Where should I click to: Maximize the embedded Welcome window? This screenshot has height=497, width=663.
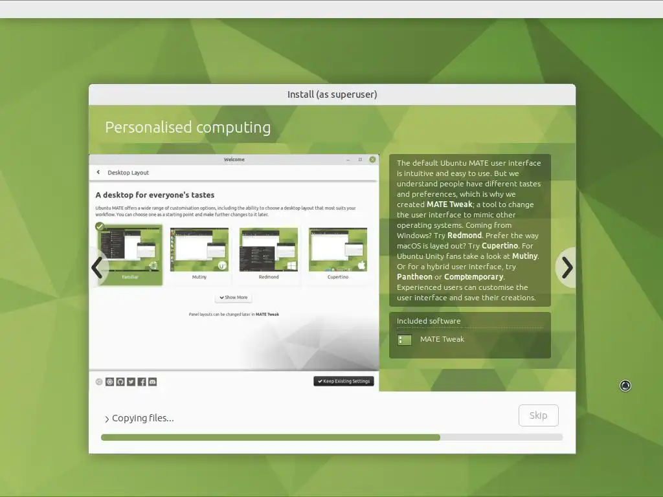tap(360, 160)
